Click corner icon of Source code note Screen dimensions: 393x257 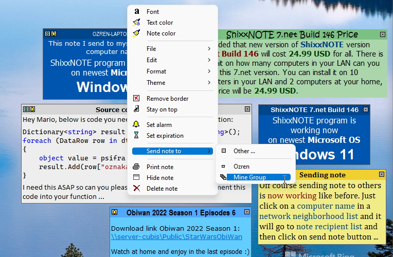(247, 109)
